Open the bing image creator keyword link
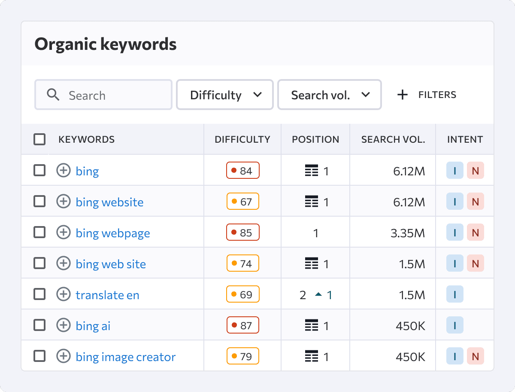Viewport: 515px width, 392px height. click(x=126, y=357)
